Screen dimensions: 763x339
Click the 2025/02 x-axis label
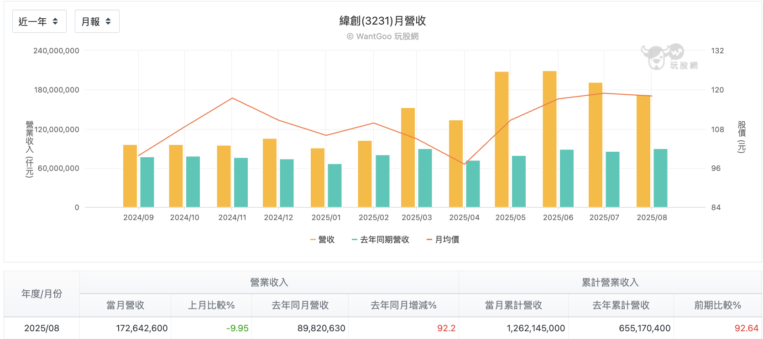click(374, 218)
